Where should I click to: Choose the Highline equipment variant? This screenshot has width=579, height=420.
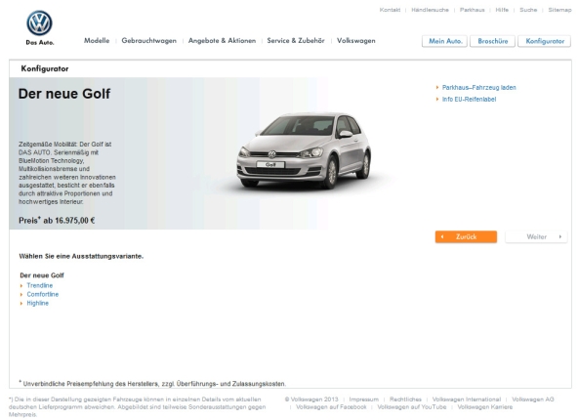click(x=38, y=303)
